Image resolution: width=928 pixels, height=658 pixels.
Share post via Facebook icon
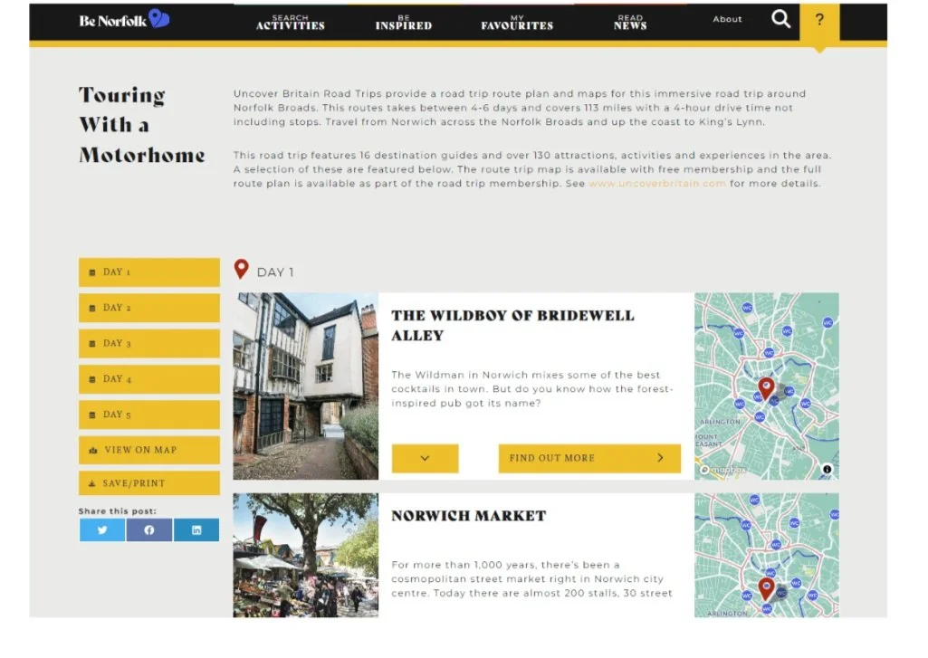pyautogui.click(x=149, y=529)
